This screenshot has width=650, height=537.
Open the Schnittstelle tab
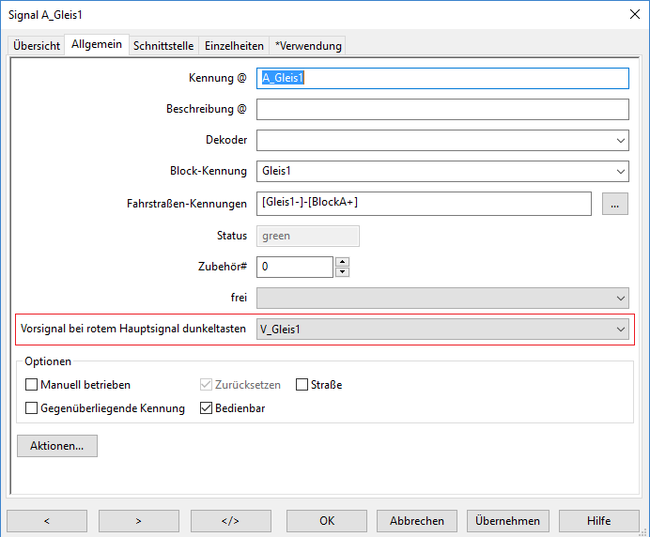(163, 45)
